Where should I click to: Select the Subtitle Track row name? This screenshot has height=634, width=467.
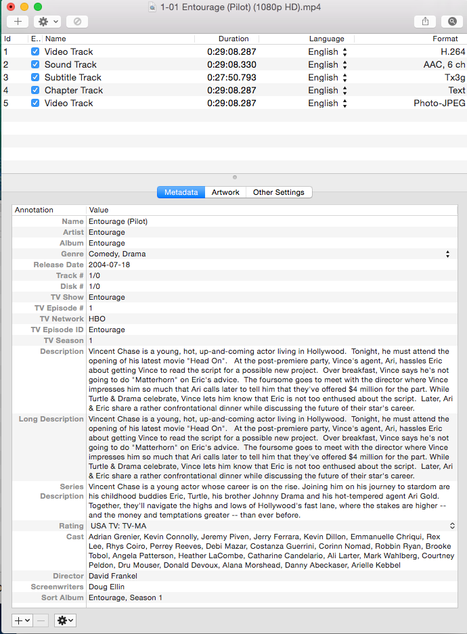73,78
